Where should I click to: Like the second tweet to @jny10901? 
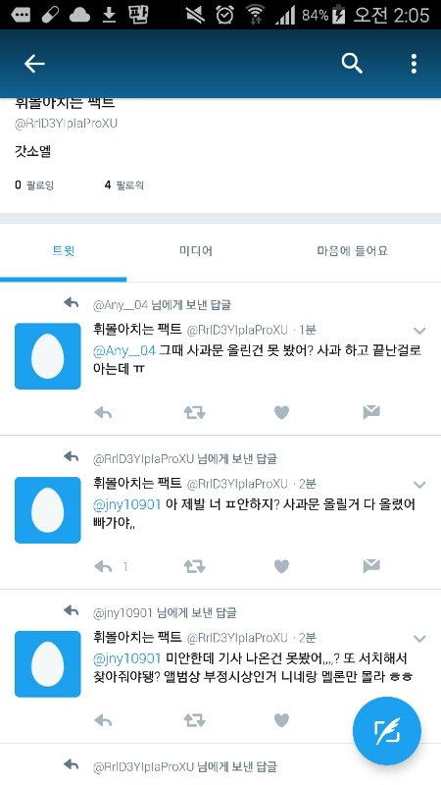coord(282,567)
